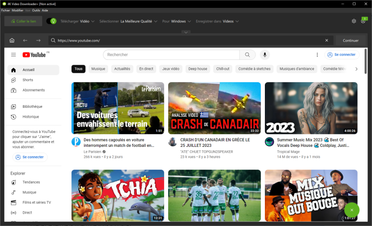Open Bibliothèque in the sidebar
The image size is (372, 226).
(x=33, y=106)
